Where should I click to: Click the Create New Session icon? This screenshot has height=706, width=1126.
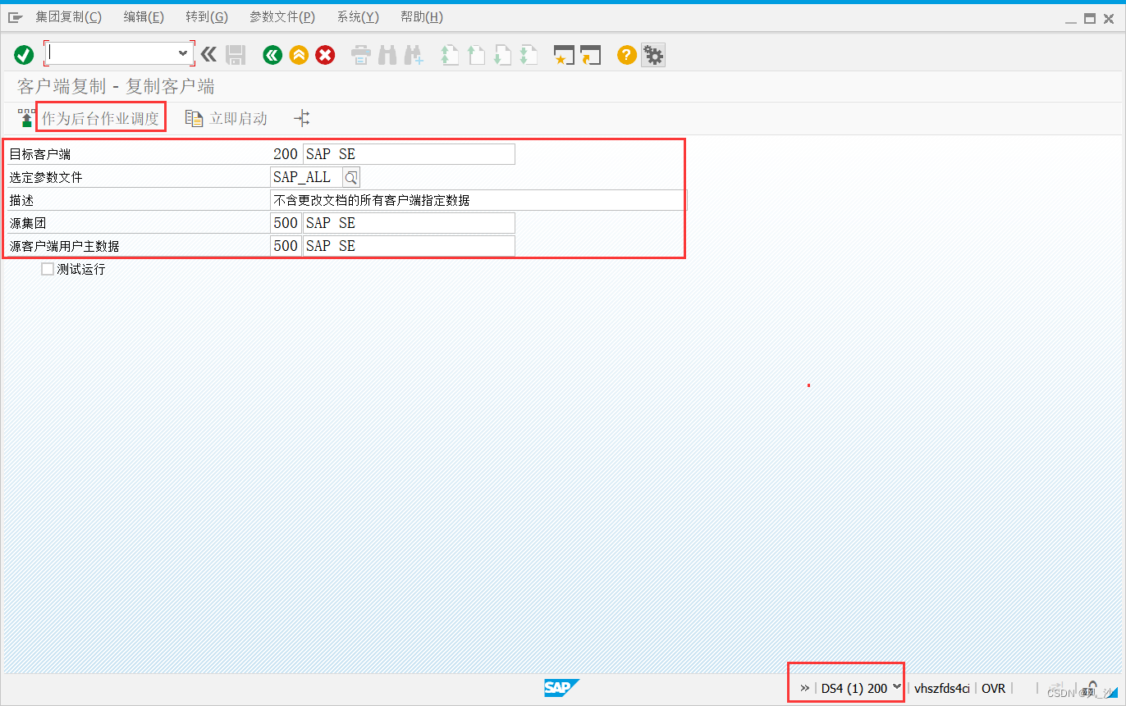564,55
